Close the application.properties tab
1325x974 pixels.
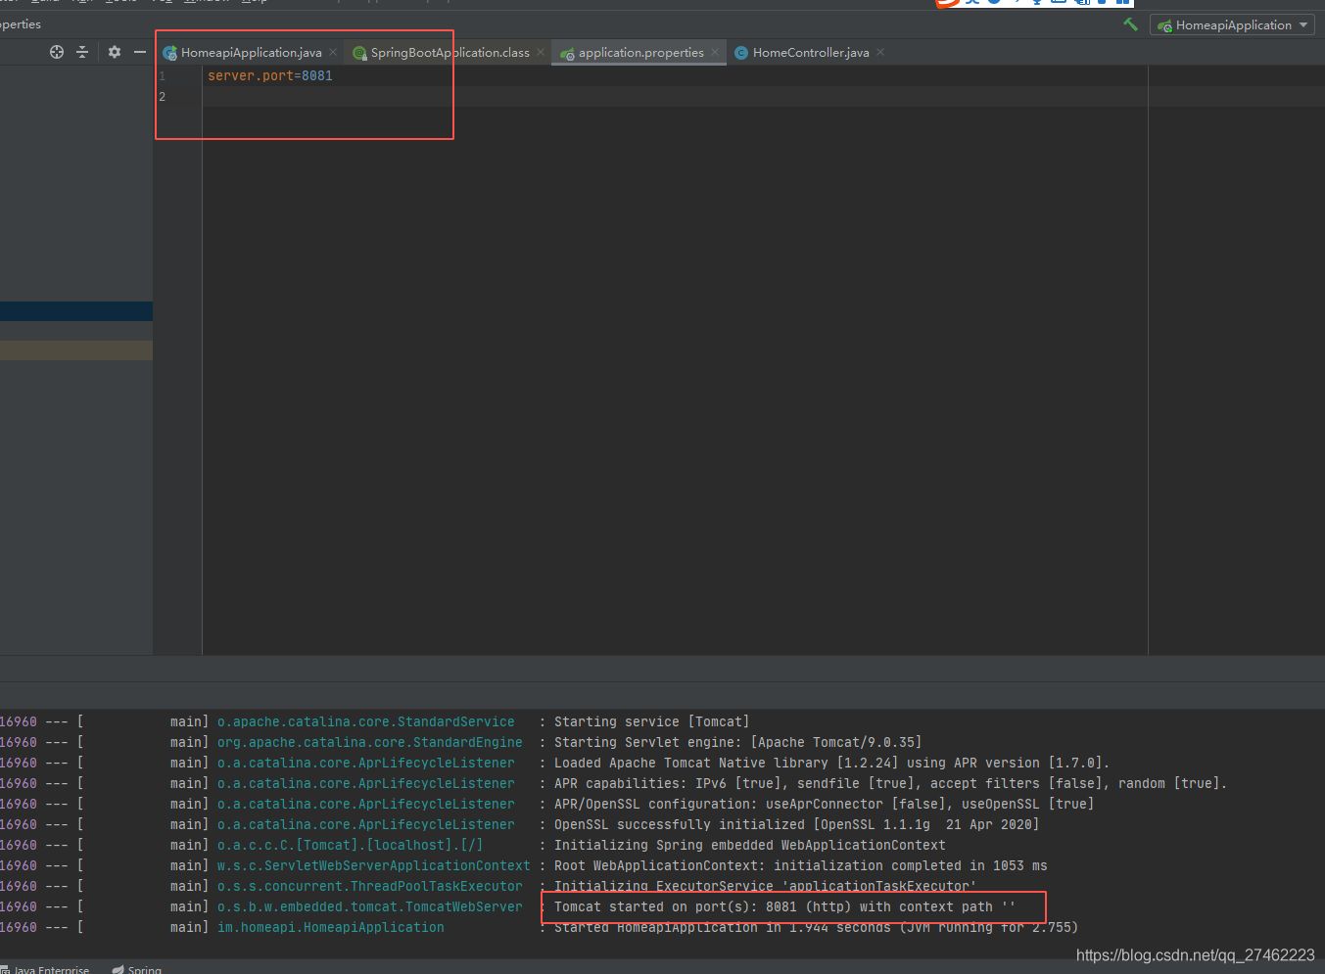click(715, 52)
